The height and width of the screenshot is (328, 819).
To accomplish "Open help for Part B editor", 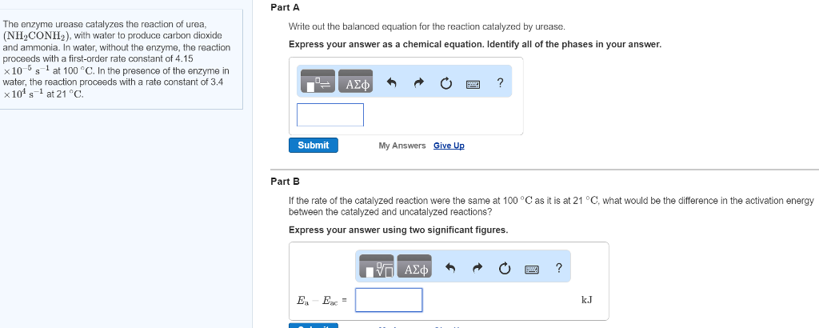I will 558,267.
